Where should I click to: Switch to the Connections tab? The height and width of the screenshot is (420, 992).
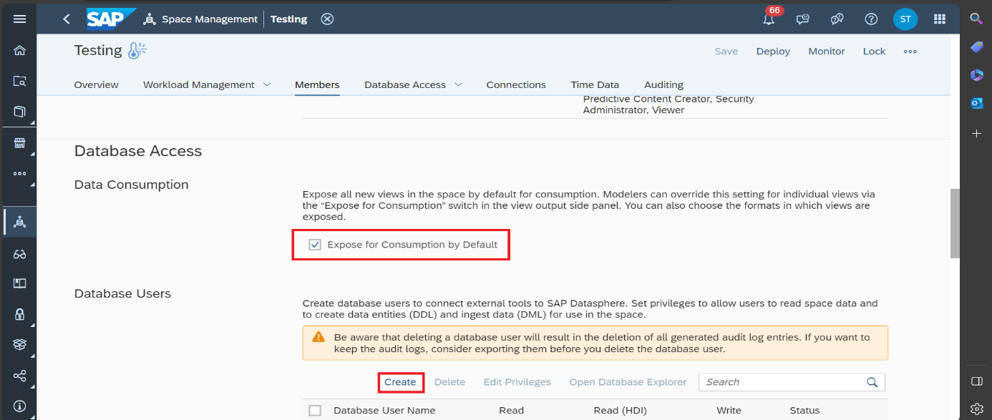pos(515,84)
